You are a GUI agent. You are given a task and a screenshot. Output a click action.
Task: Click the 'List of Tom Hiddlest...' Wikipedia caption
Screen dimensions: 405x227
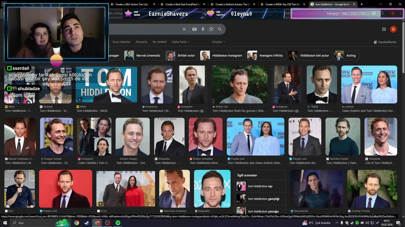point(380,163)
